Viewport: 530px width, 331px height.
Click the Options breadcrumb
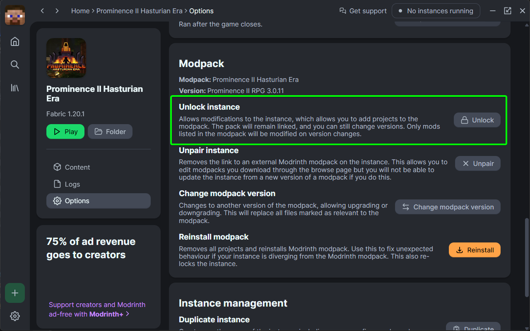tap(202, 11)
